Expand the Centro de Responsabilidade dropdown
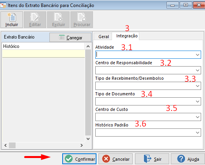205x165 pixels. 198,70
